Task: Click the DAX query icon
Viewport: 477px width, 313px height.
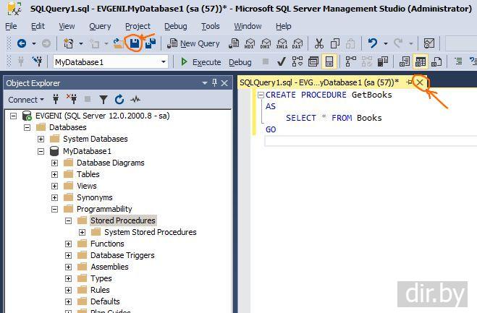Action: [297, 44]
